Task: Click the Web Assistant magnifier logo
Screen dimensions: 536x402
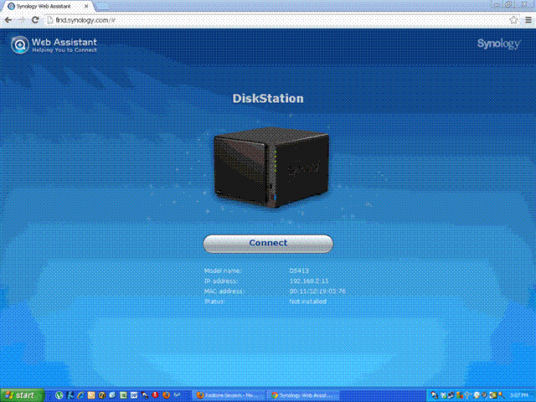Action: 20,44
